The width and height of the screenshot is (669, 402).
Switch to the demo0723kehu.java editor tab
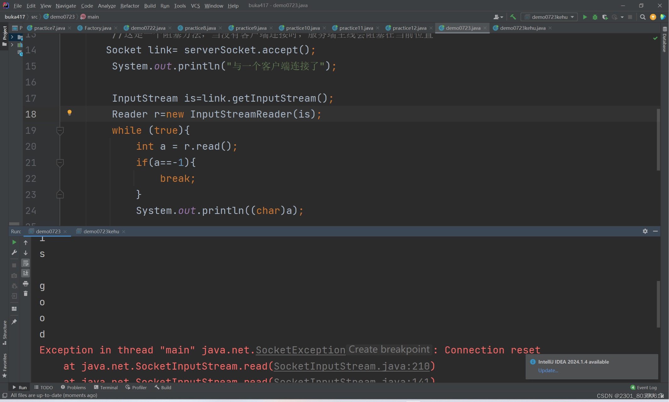tap(523, 28)
